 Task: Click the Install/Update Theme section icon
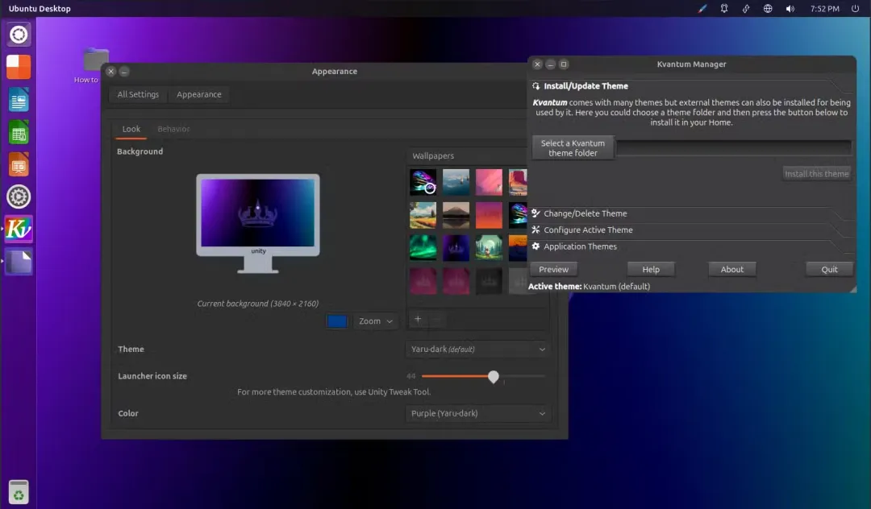tap(536, 86)
